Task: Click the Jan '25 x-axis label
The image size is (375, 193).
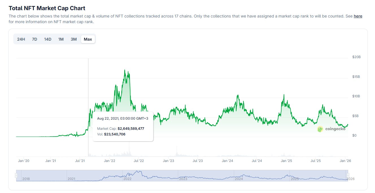Action: point(286,161)
